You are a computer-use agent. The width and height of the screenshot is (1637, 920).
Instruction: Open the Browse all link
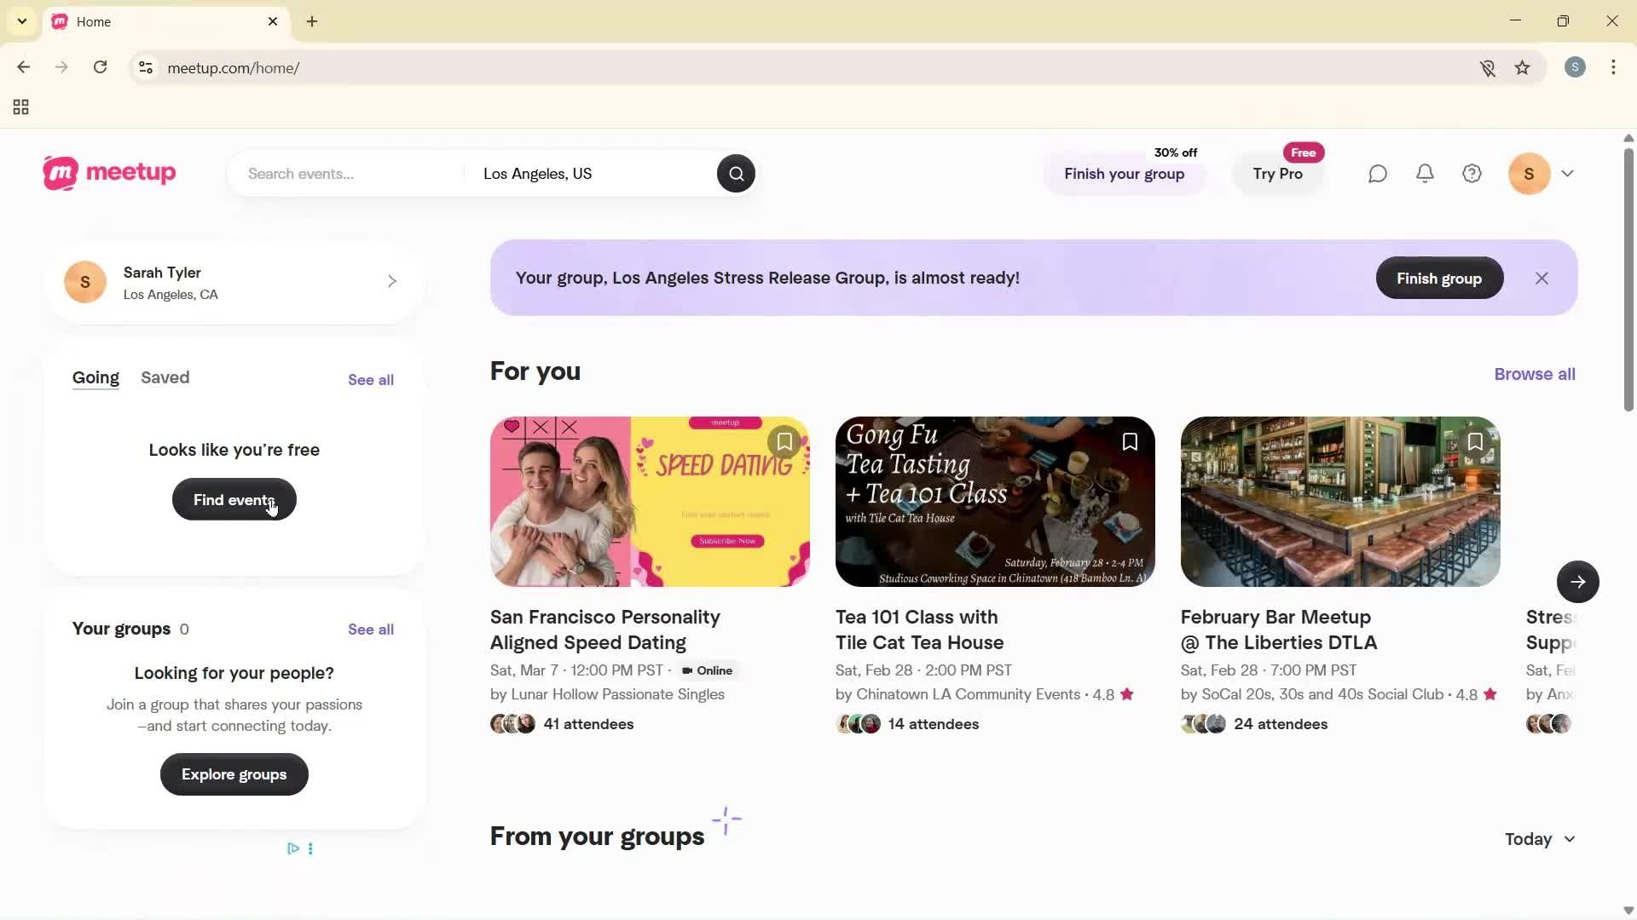1534,374
